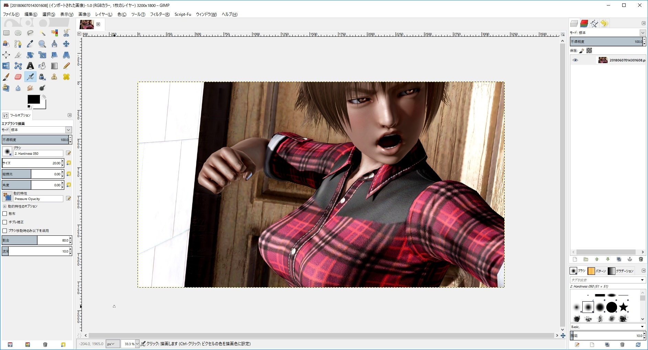Select the Rectangle Select tool
This screenshot has width=648, height=350.
tap(6, 33)
